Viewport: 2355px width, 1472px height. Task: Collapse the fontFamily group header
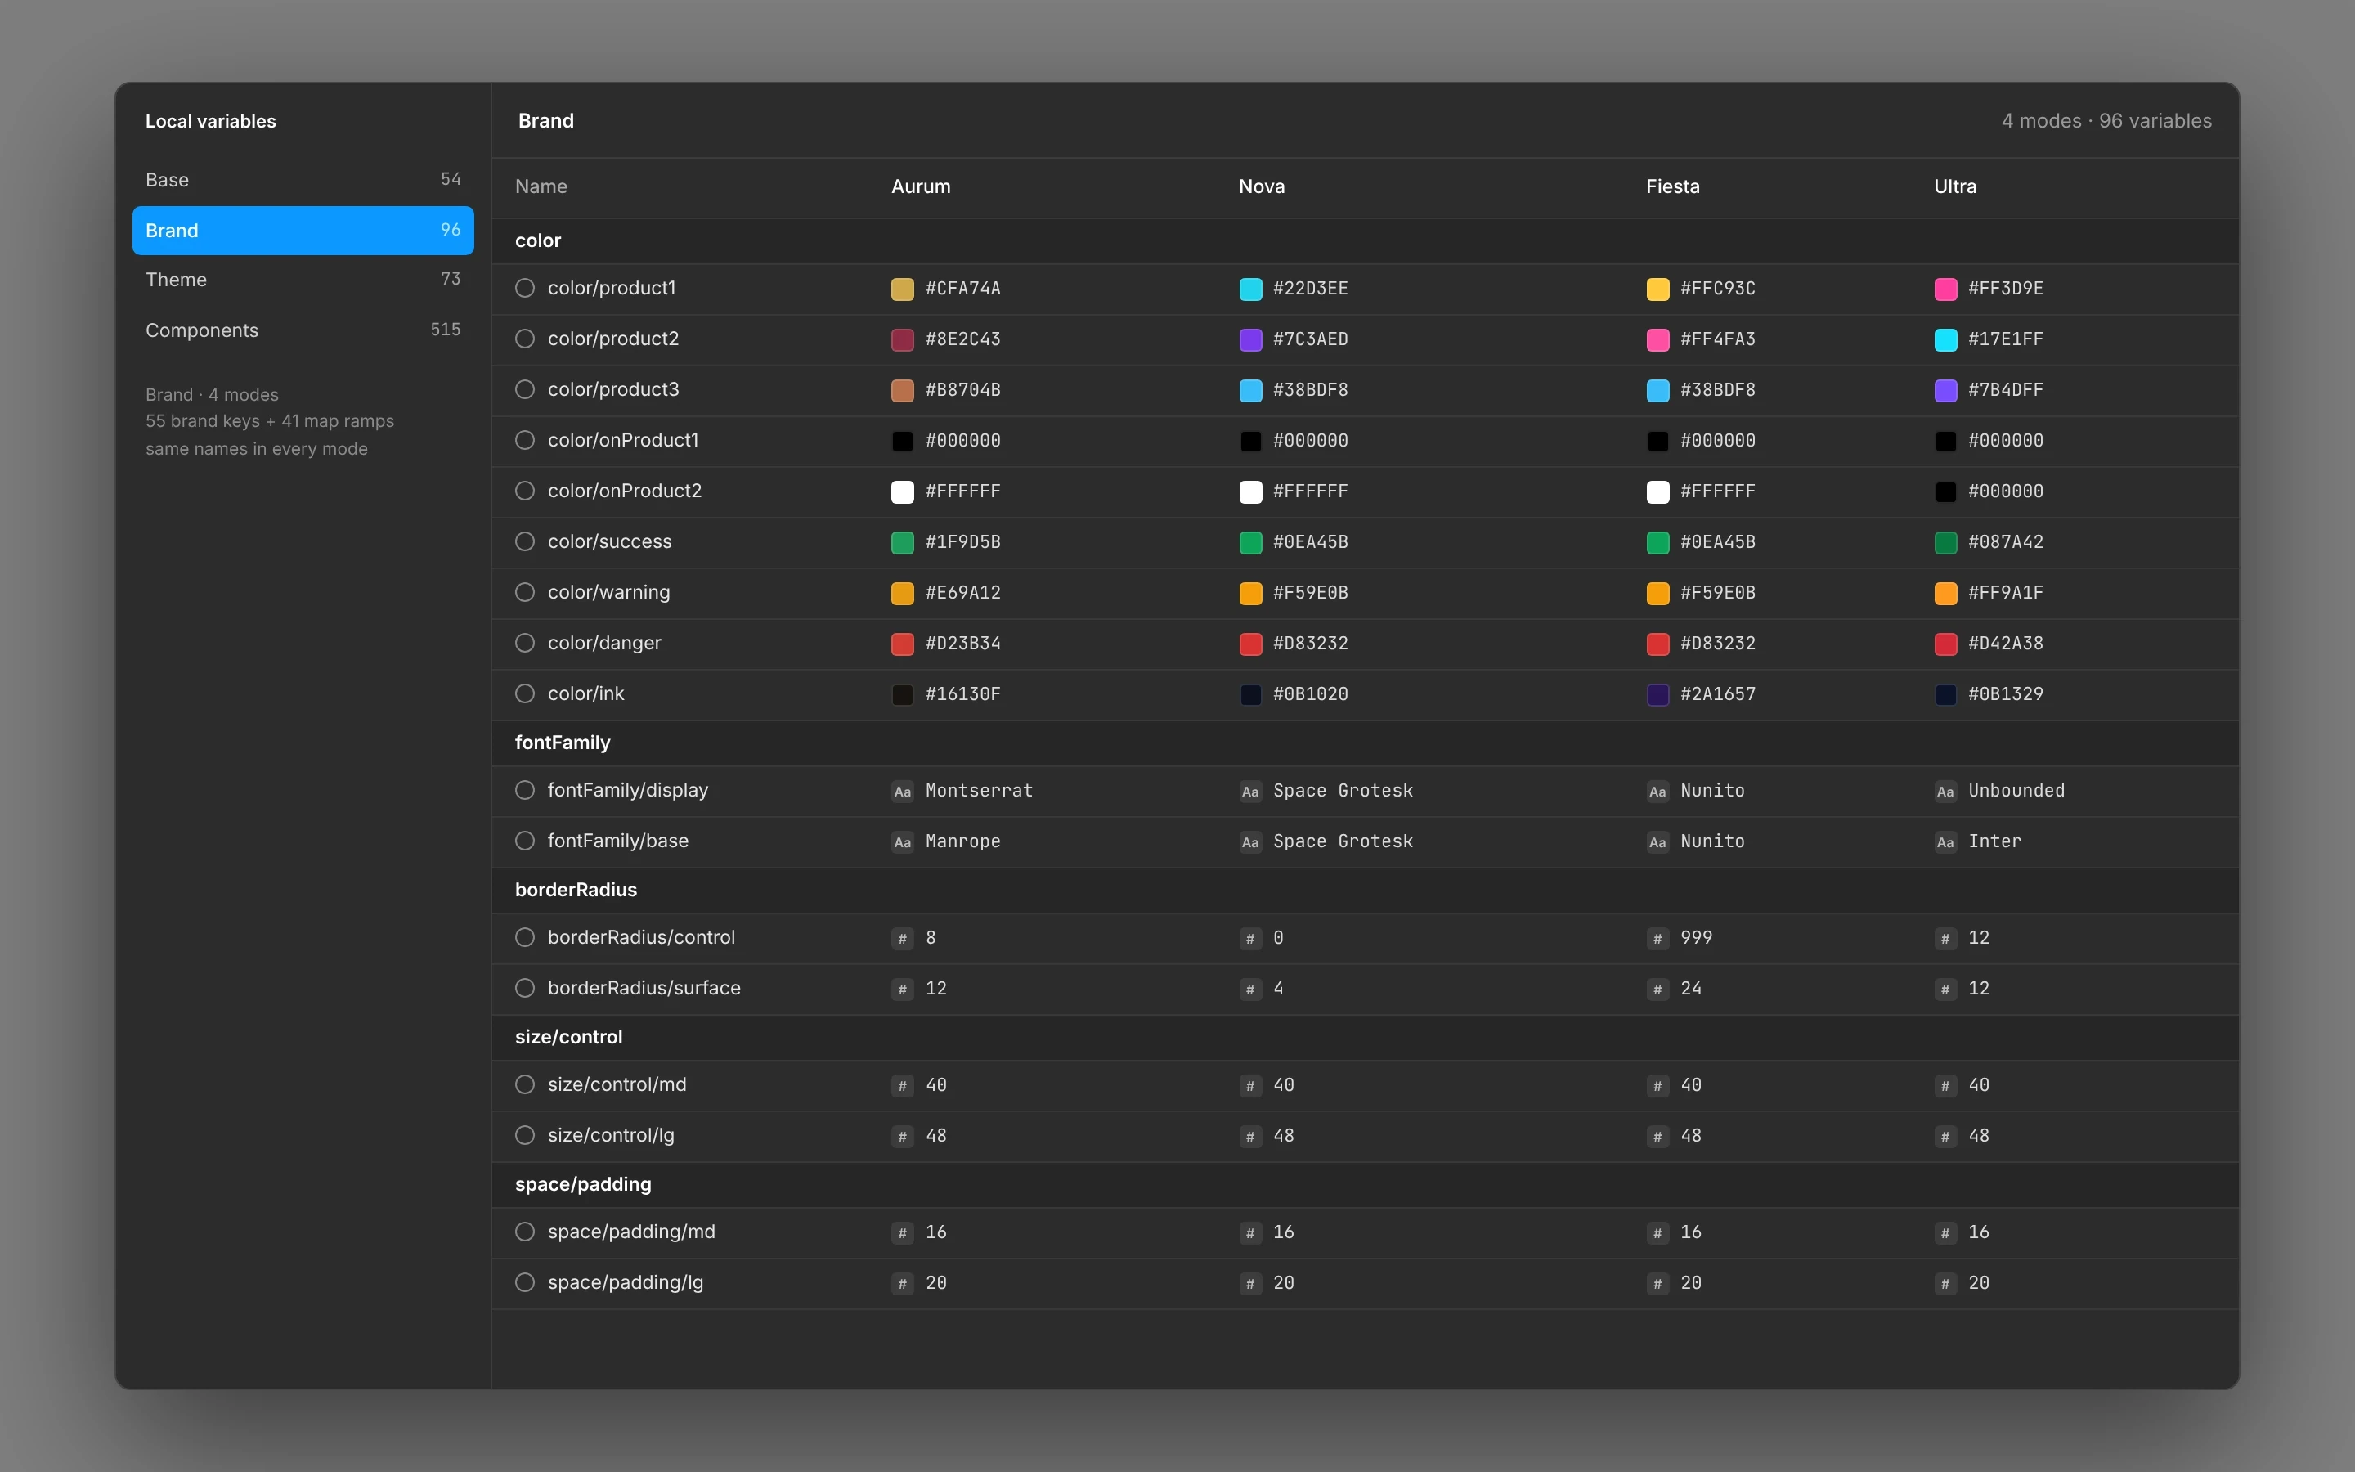click(x=1364, y=743)
